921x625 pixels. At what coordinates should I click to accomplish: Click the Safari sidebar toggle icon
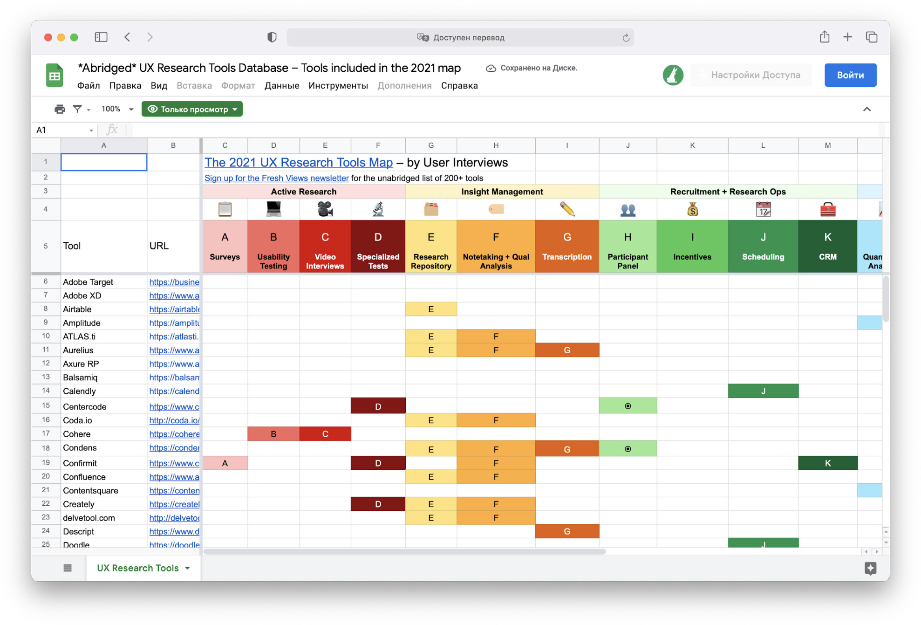coord(101,37)
